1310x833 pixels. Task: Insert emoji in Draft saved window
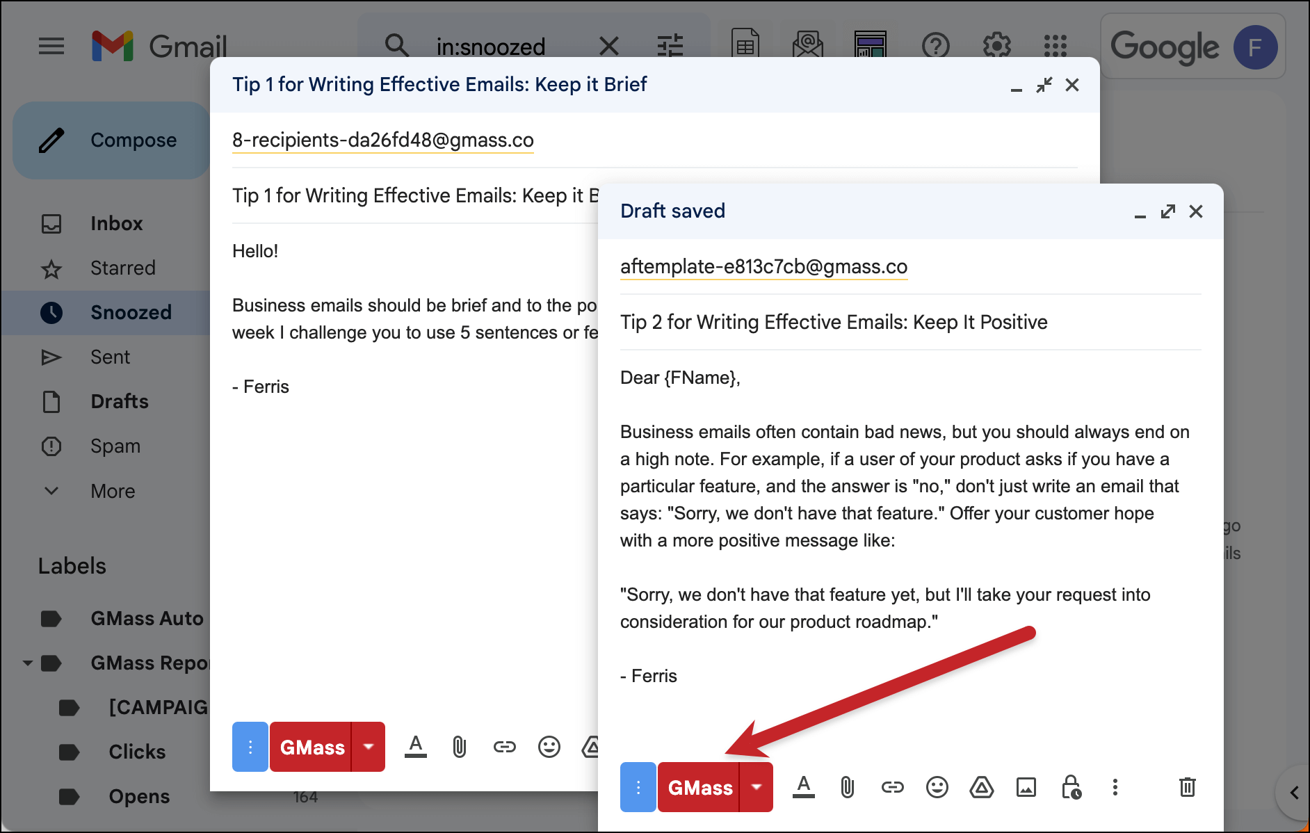[x=937, y=788]
